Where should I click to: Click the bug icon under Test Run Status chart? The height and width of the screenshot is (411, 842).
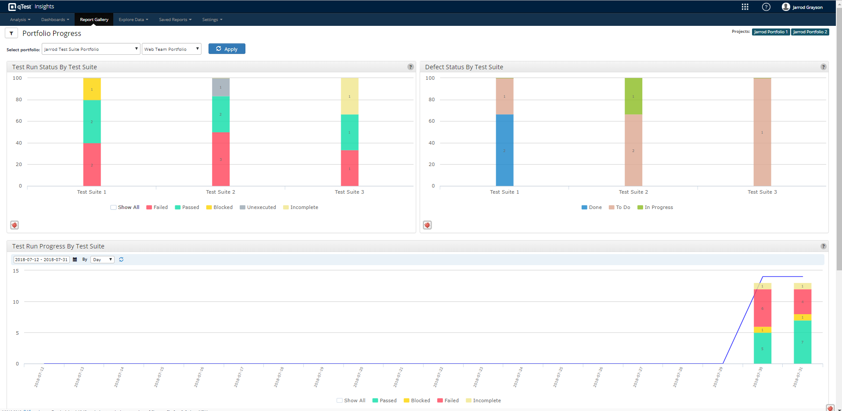point(14,225)
